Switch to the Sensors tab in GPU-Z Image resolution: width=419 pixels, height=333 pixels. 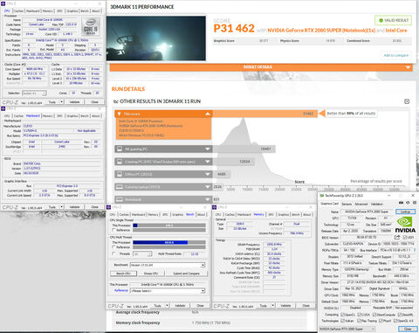coord(347,204)
